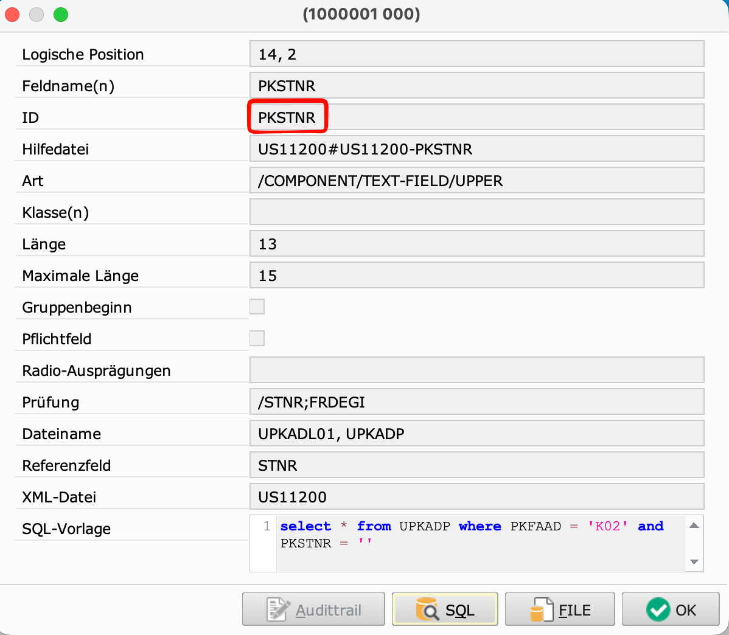
Task: Click the empty Klasse(n) field
Action: click(476, 212)
